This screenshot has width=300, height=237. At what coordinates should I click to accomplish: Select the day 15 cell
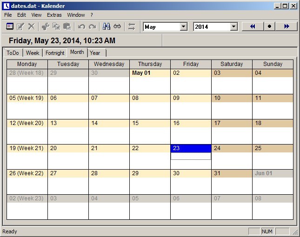tap(150, 132)
